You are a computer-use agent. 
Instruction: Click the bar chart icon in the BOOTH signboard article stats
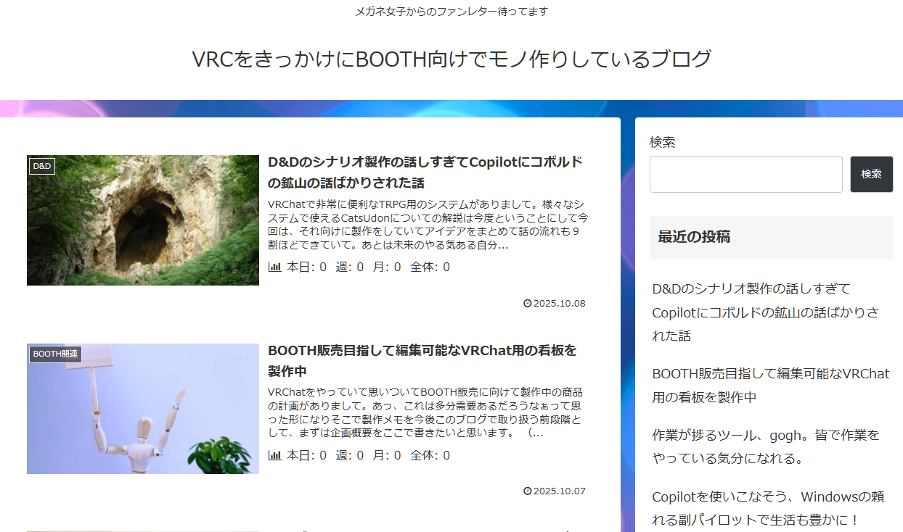pyautogui.click(x=274, y=455)
